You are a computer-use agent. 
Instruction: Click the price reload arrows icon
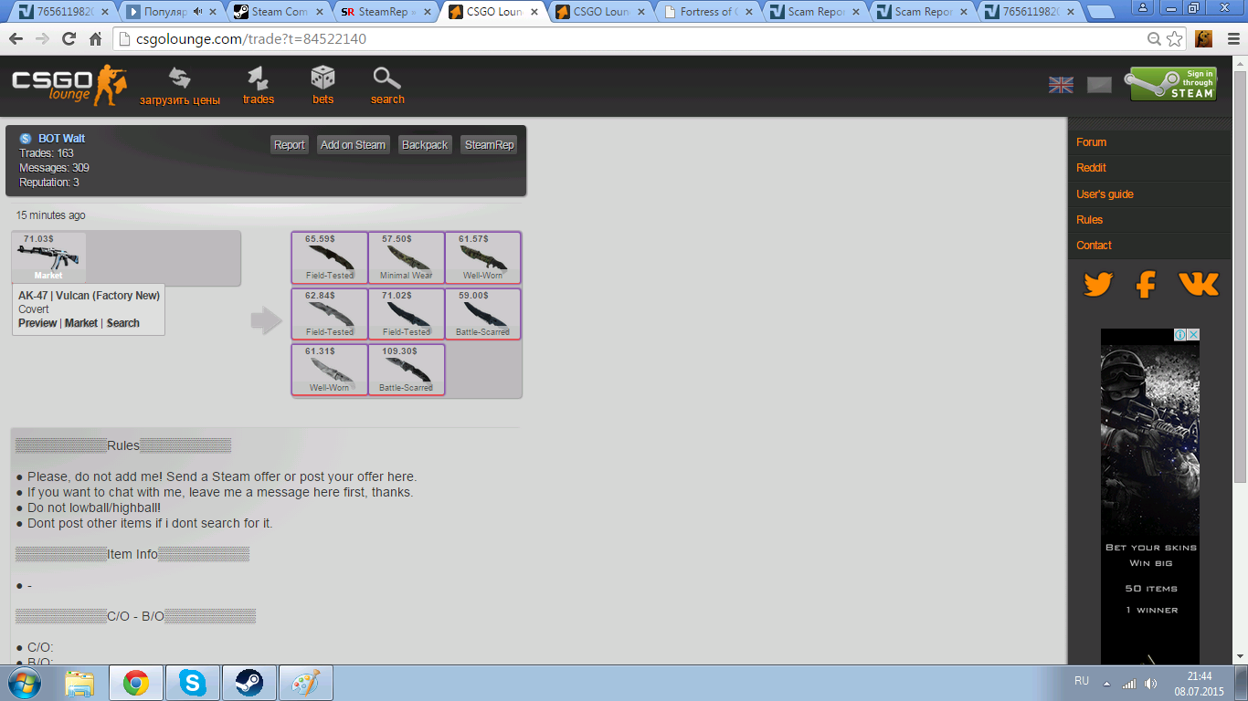click(x=180, y=79)
